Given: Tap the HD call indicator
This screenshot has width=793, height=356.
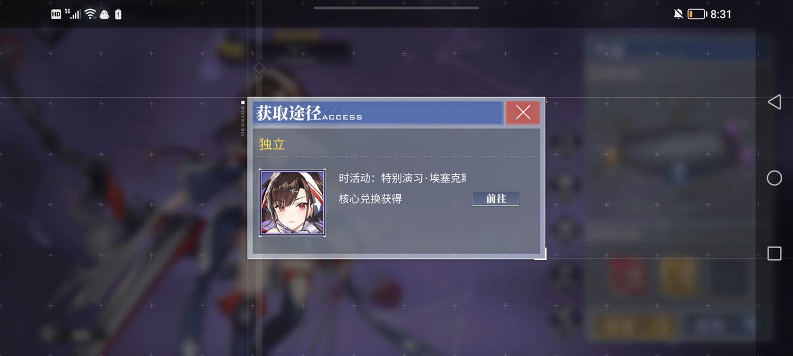Looking at the screenshot, I should pyautogui.click(x=56, y=14).
